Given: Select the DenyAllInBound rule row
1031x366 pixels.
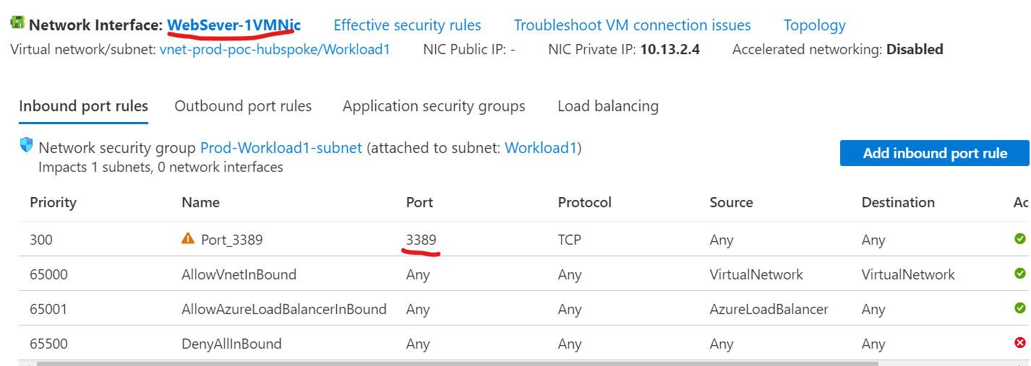Looking at the screenshot, I should pyautogui.click(x=231, y=344).
